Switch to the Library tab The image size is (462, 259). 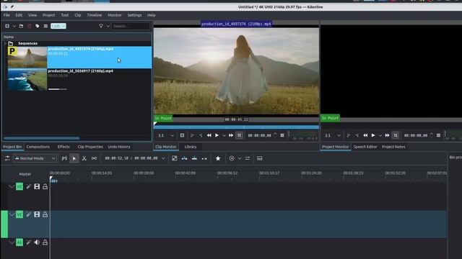191,147
